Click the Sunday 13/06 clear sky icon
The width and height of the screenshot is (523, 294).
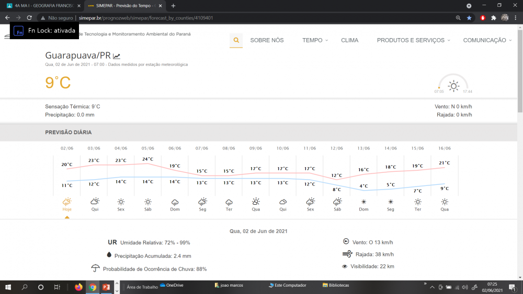363,202
